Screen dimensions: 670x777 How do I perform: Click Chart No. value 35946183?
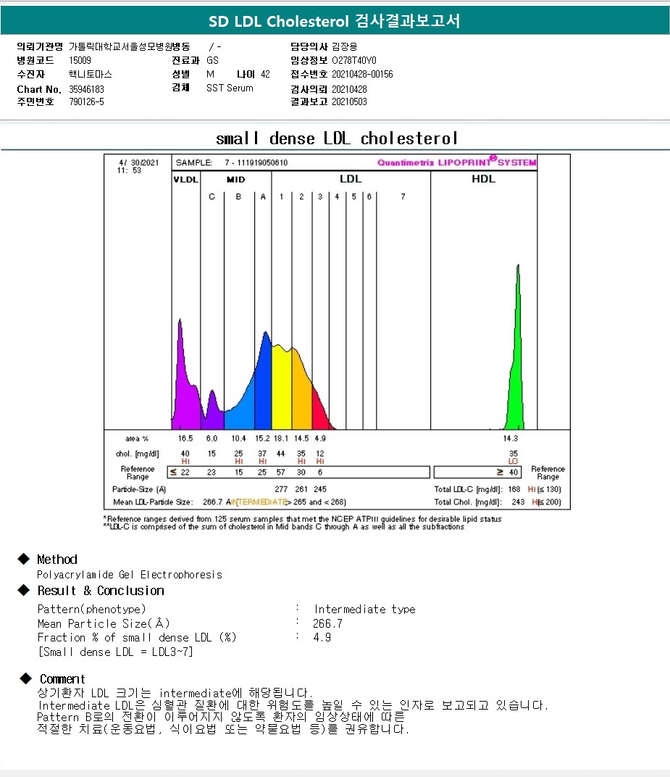pyautogui.click(x=86, y=89)
